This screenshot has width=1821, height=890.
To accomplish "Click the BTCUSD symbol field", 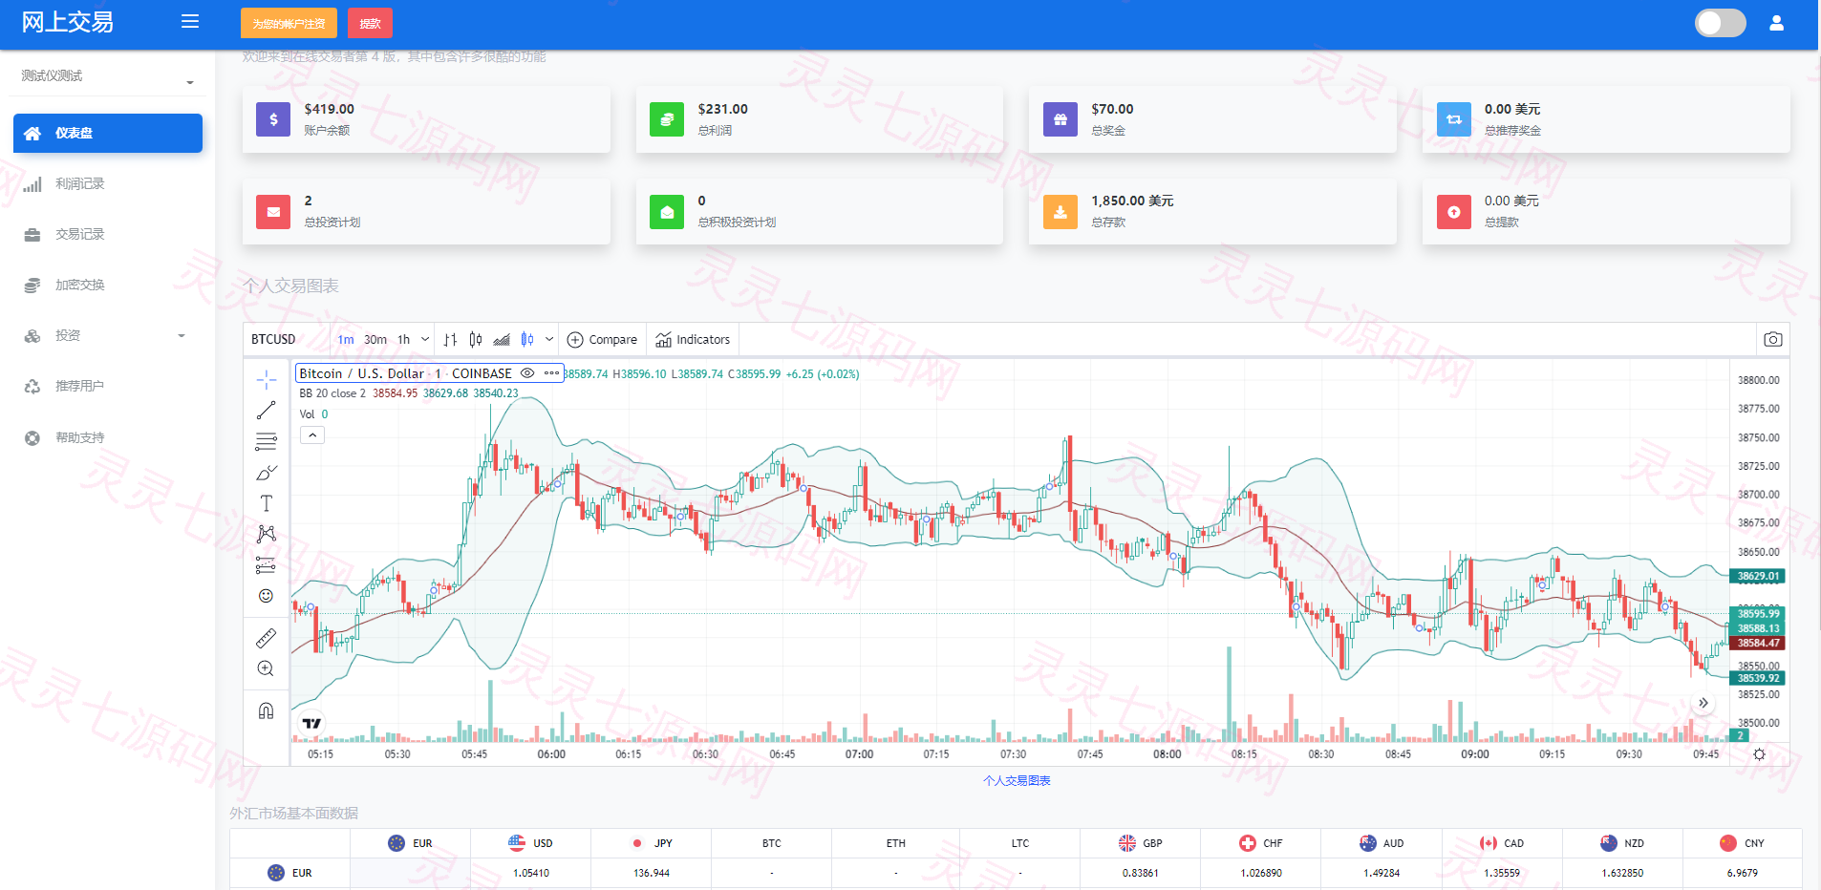I will 286,339.
